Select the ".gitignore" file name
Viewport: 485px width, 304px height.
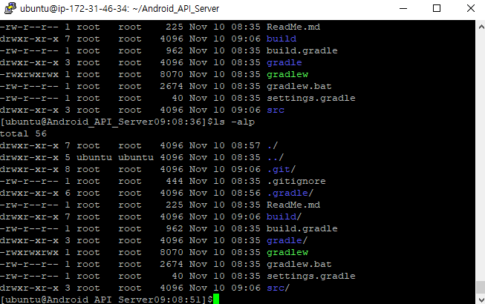coord(296,181)
